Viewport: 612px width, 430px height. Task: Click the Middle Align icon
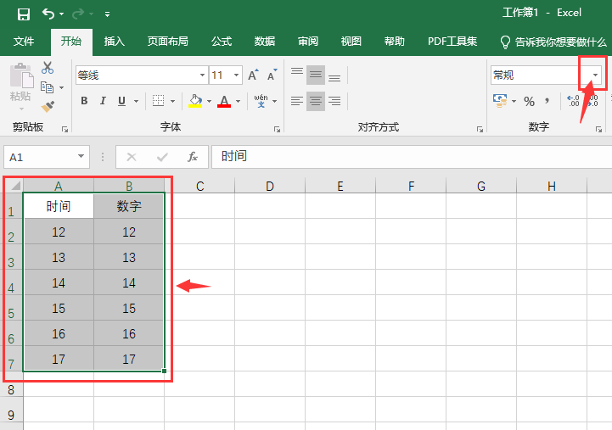316,75
